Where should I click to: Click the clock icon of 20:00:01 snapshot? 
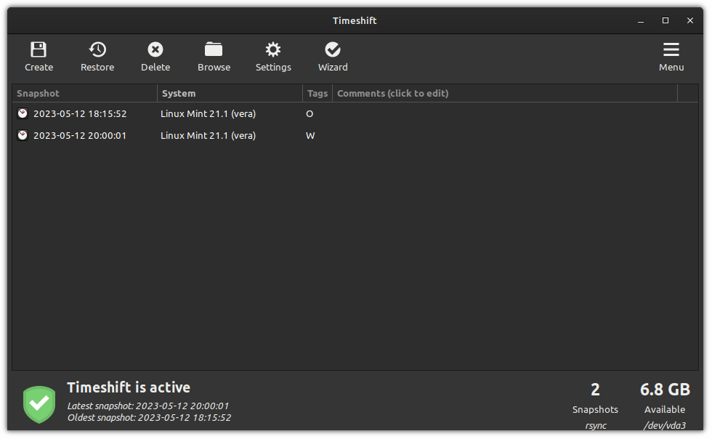[23, 135]
